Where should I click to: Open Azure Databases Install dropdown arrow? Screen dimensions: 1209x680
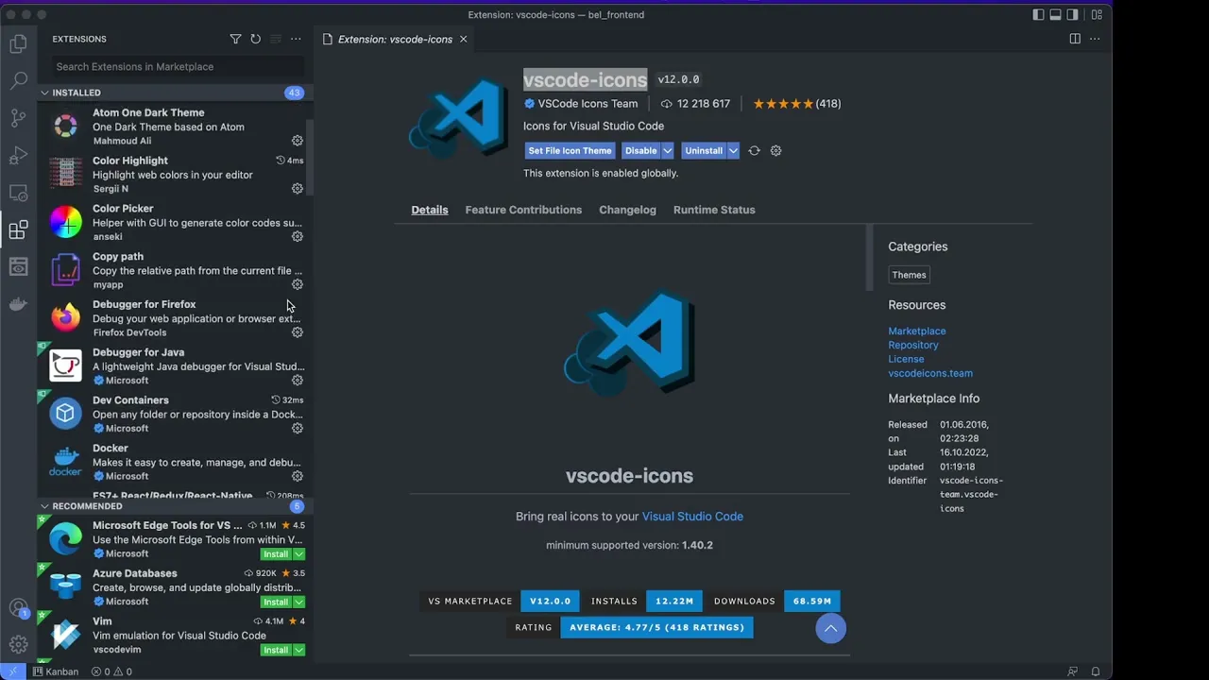pyautogui.click(x=299, y=602)
